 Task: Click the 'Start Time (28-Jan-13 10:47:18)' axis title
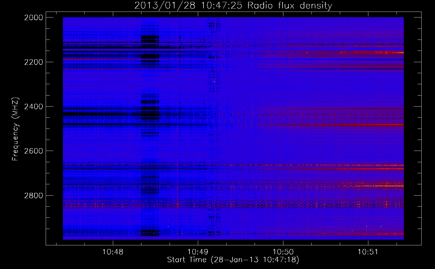(233, 260)
